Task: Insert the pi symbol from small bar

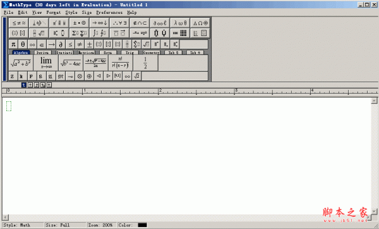Action: (x=13, y=44)
